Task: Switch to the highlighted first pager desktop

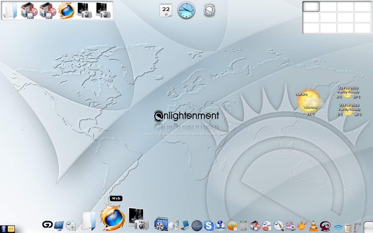Action: pos(311,6)
